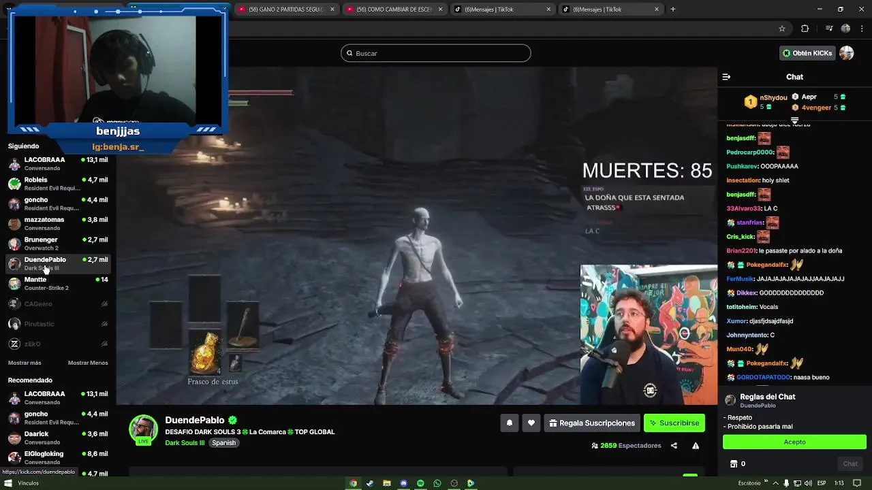The width and height of the screenshot is (872, 490).
Task: Focus the Buscar search field
Action: point(436,53)
